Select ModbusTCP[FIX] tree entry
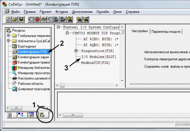The width and height of the screenshot is (190, 133). (96, 63)
